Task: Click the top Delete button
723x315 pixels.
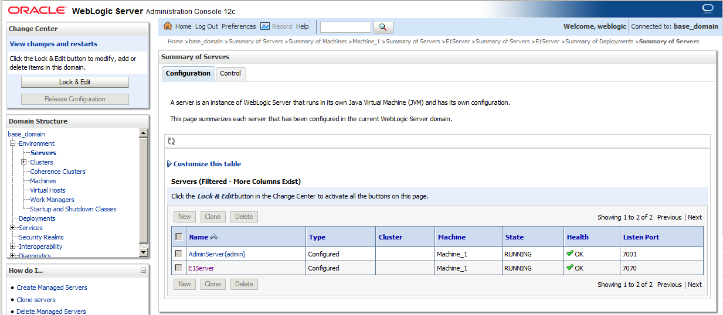Action: pos(244,217)
